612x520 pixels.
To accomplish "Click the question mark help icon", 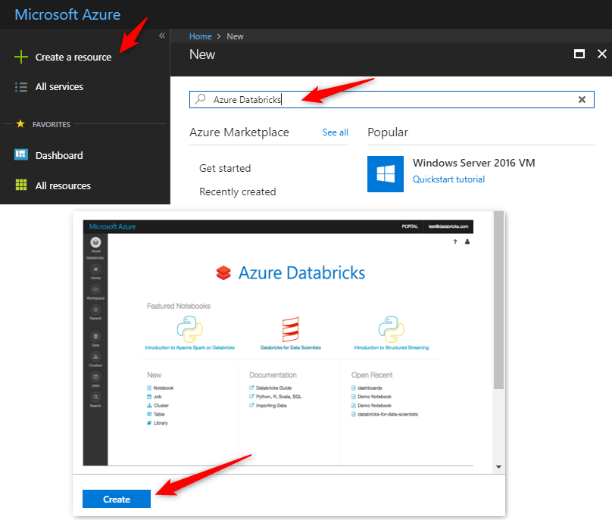I will 455,242.
